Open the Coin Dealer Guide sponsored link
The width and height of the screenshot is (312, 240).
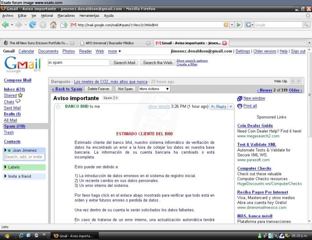click(x=255, y=125)
